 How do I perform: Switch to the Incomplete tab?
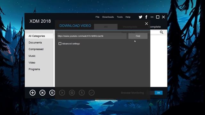(x=130, y=27)
